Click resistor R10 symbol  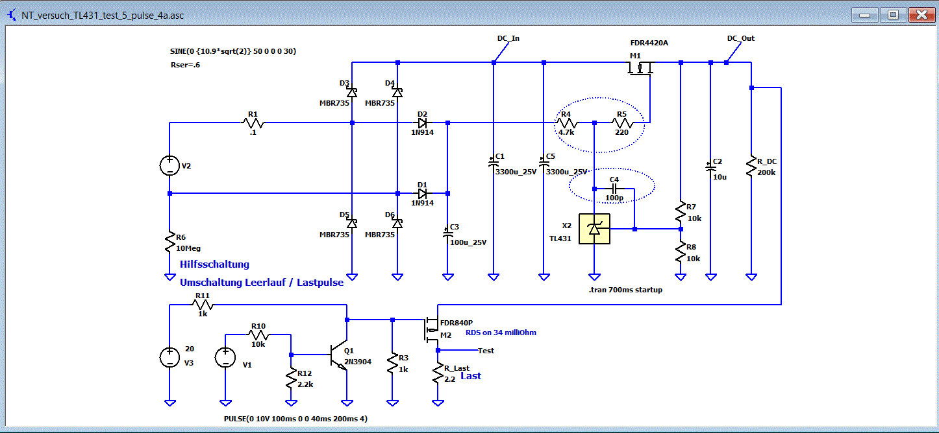click(258, 334)
